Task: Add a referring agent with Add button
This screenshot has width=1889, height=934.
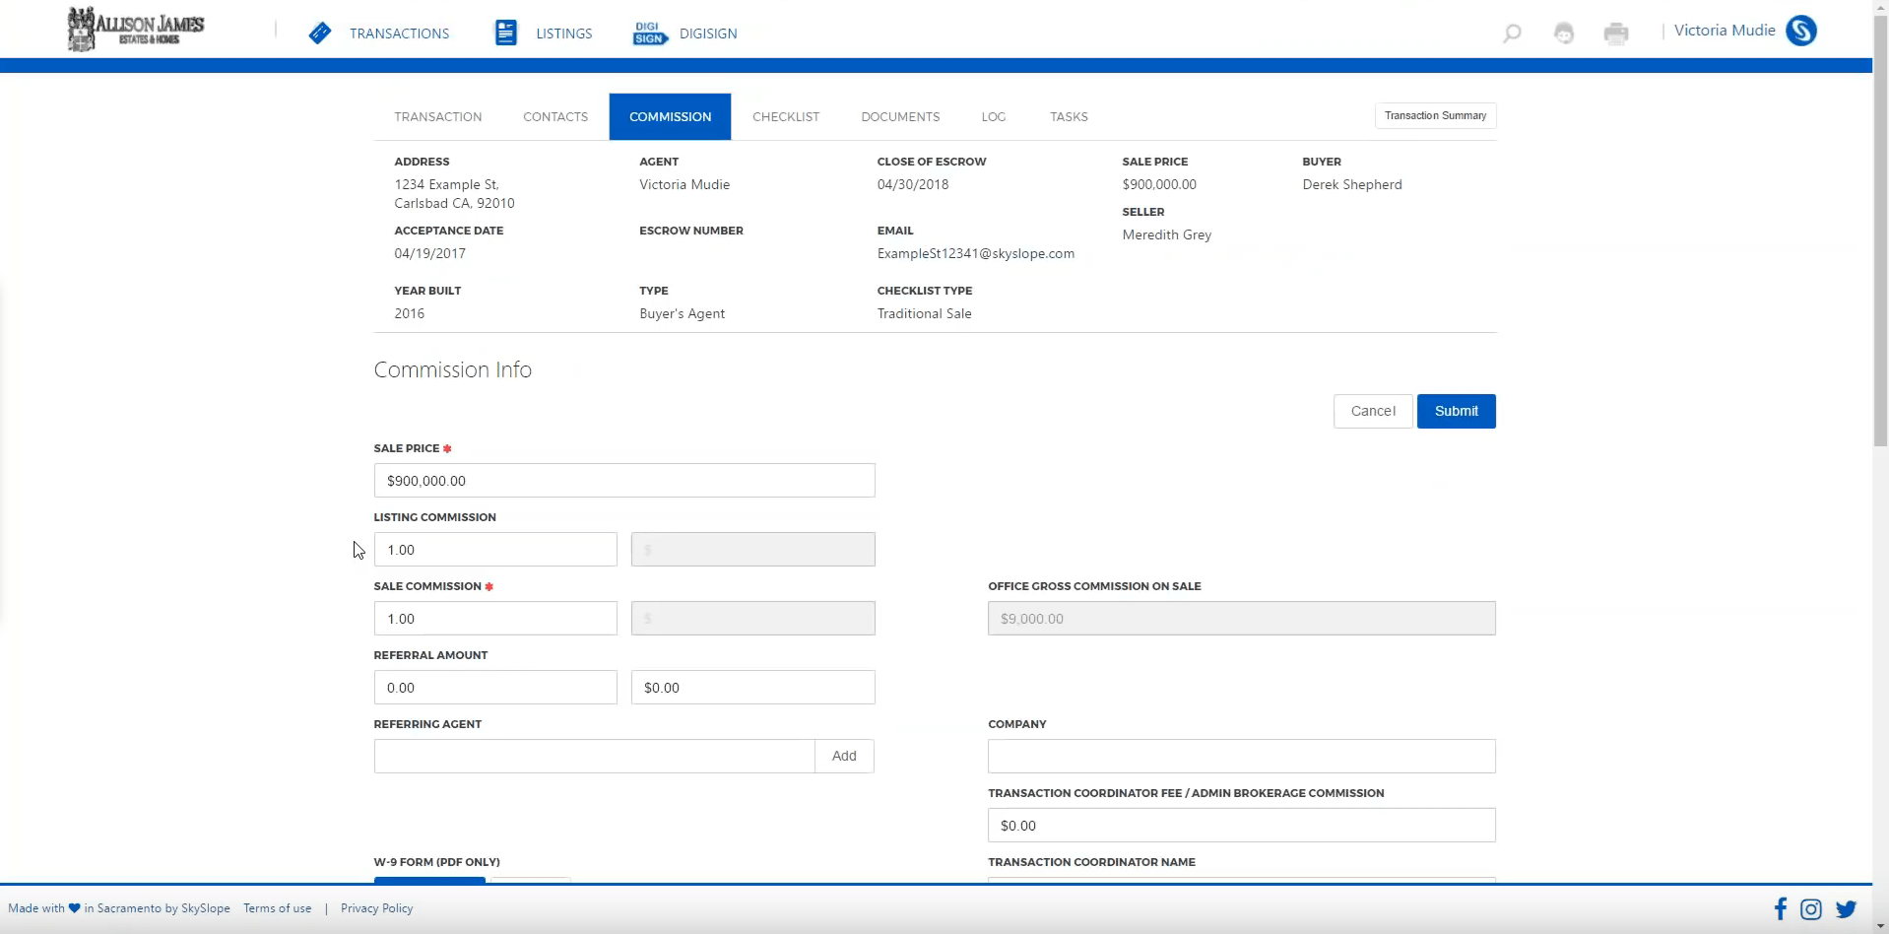Action: point(844,756)
